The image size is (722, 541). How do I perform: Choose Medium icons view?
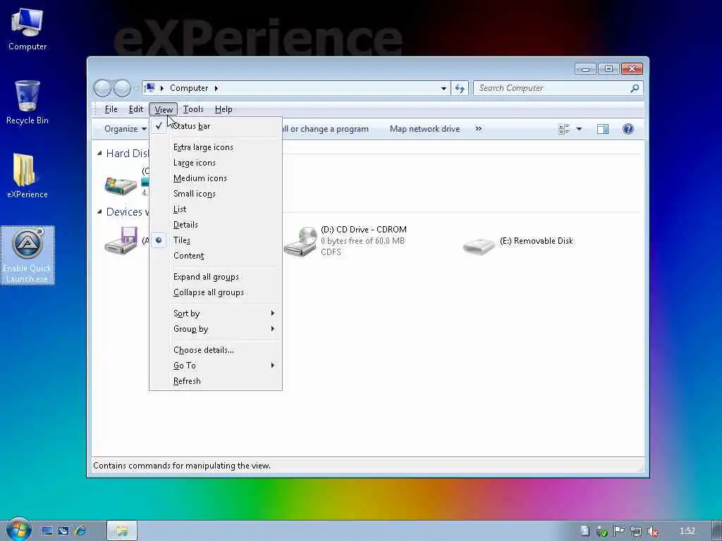click(216, 178)
